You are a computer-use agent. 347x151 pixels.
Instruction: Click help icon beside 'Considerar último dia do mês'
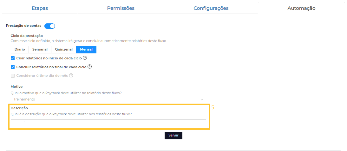(x=71, y=75)
